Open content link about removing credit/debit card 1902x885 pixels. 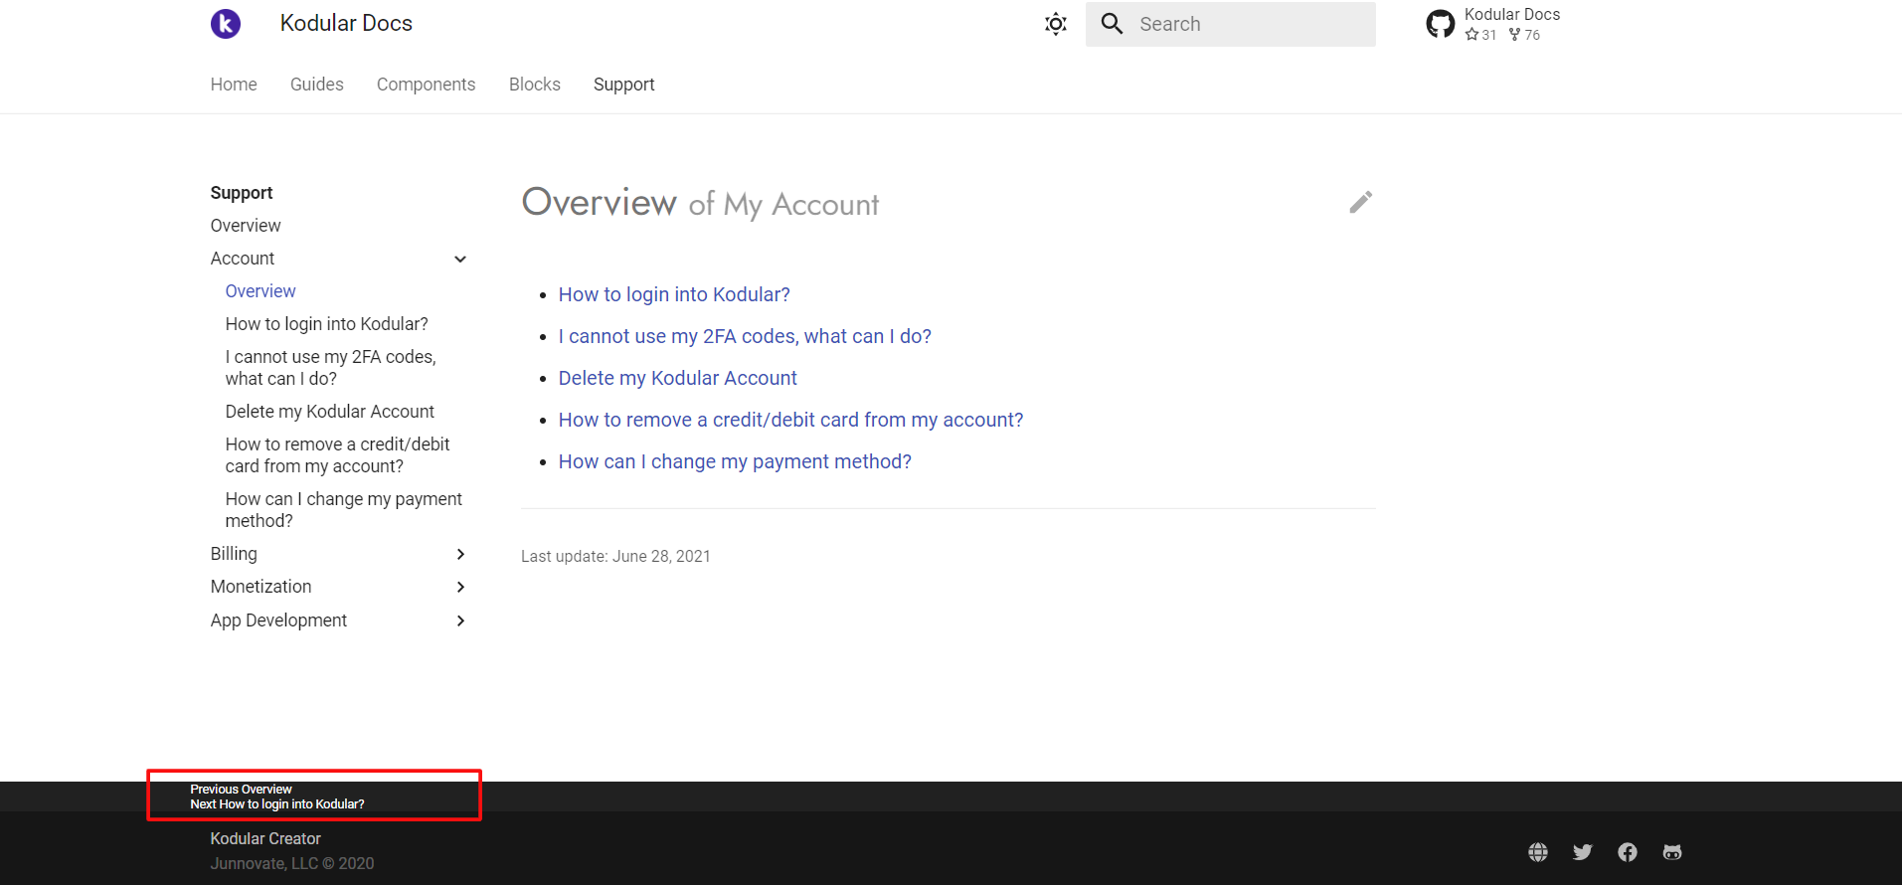(x=790, y=420)
